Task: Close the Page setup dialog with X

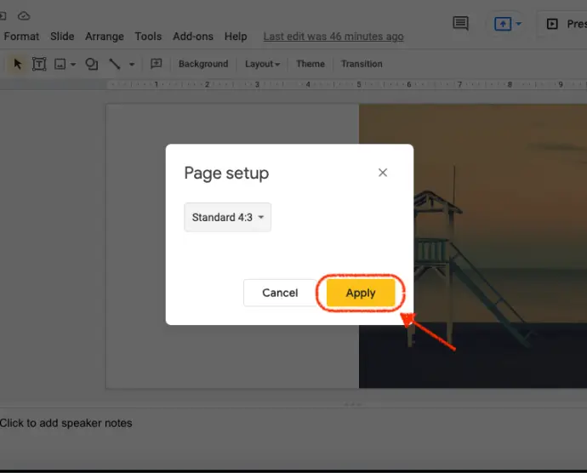Action: coord(383,173)
